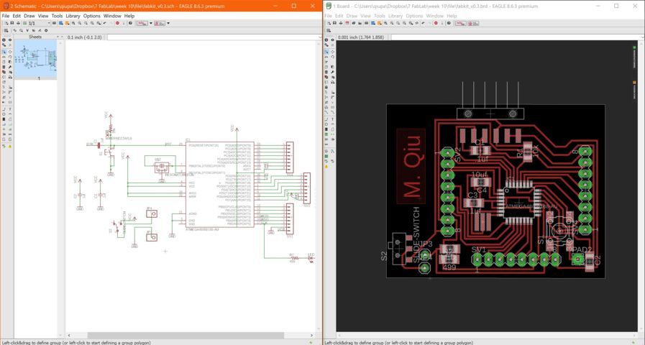Viewport: 645px width, 345px height.
Task: Click Show (eye) tool in Schematic palette
Action: click(x=10, y=40)
